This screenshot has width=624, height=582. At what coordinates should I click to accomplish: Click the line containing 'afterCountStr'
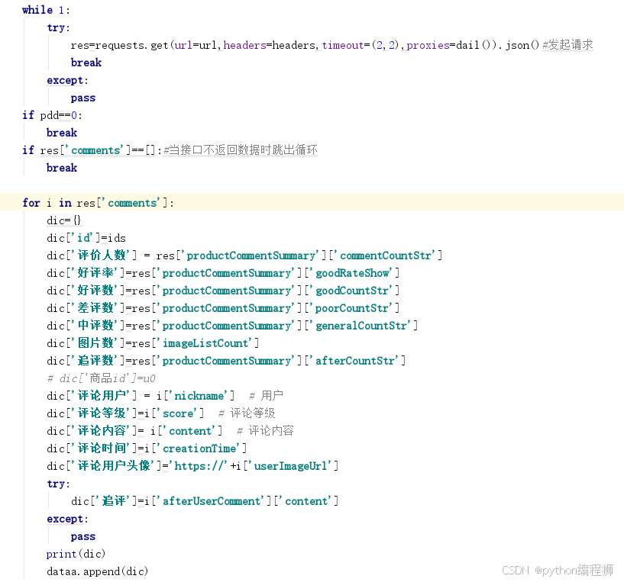[226, 361]
